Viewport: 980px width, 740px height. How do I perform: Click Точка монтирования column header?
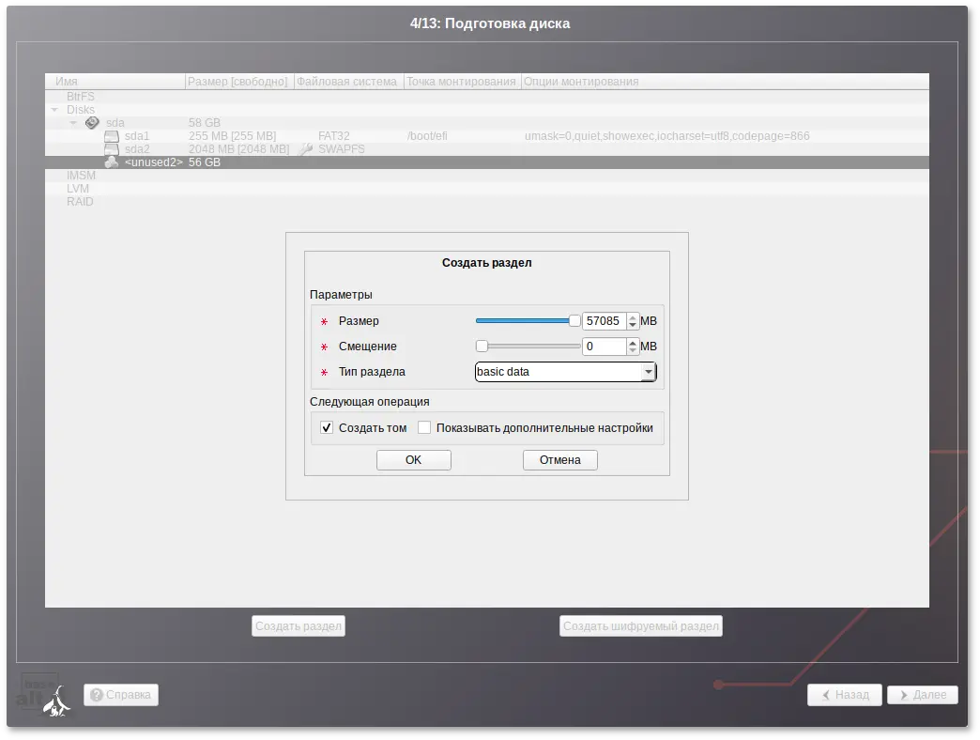coord(462,82)
